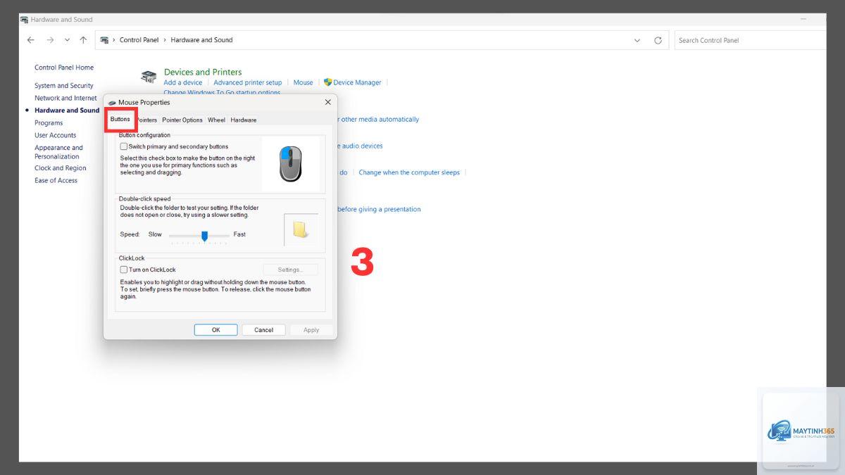845x475 pixels.
Task: Enable Switch primary and secondary buttons
Action: click(124, 146)
